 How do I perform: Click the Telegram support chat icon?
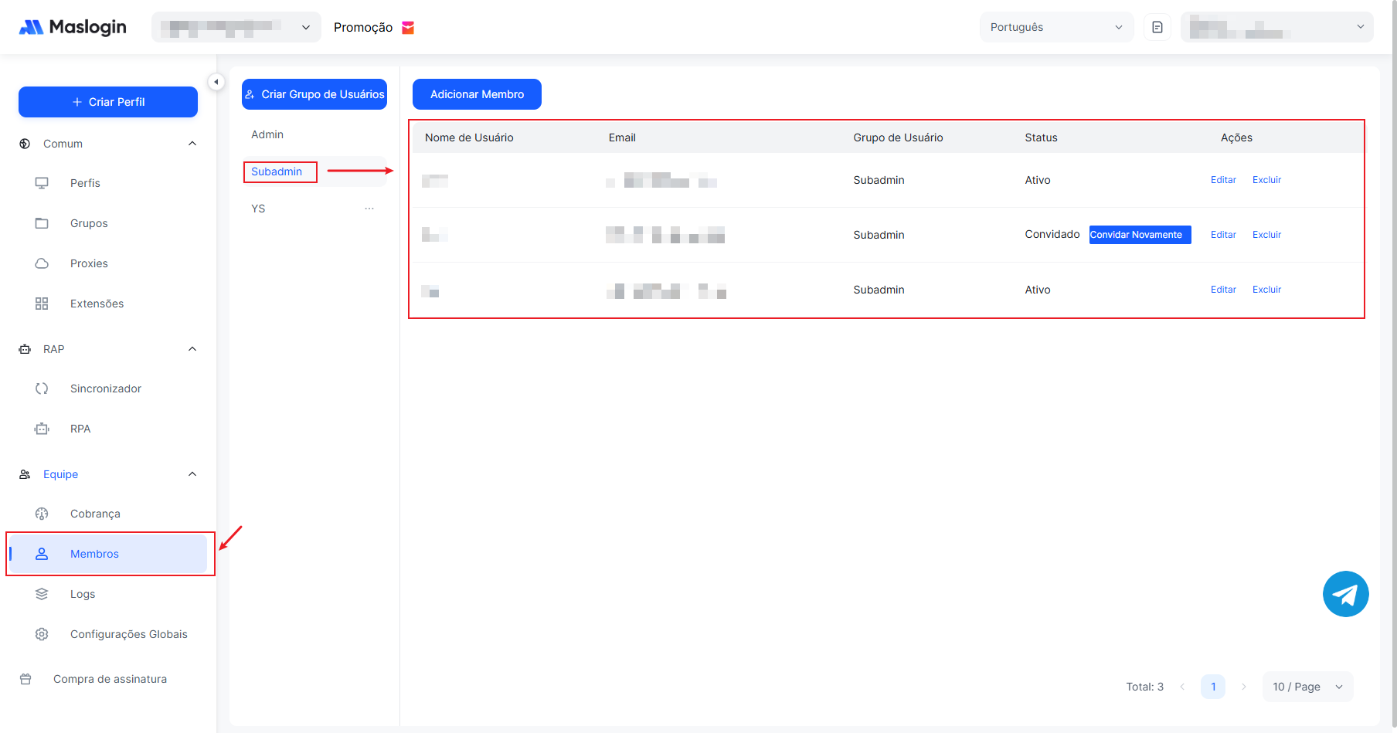point(1345,594)
